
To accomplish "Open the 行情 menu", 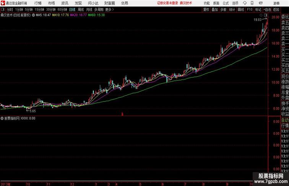I will pyautogui.click(x=38, y=3).
